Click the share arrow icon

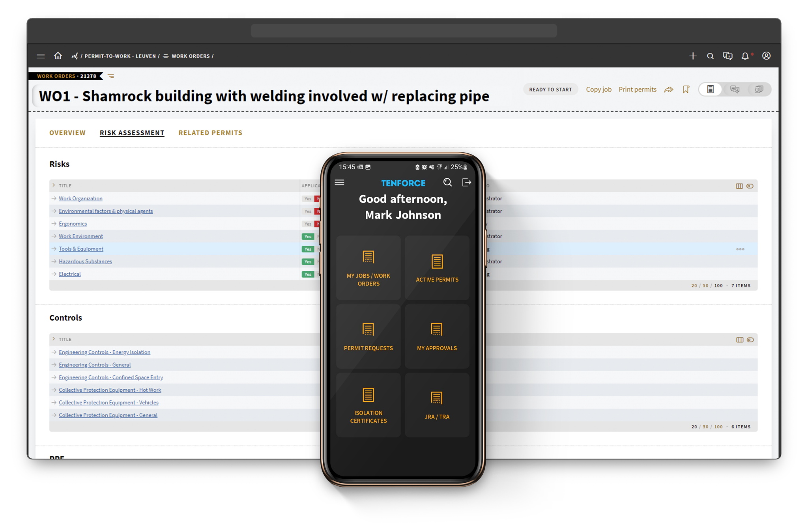coord(669,90)
